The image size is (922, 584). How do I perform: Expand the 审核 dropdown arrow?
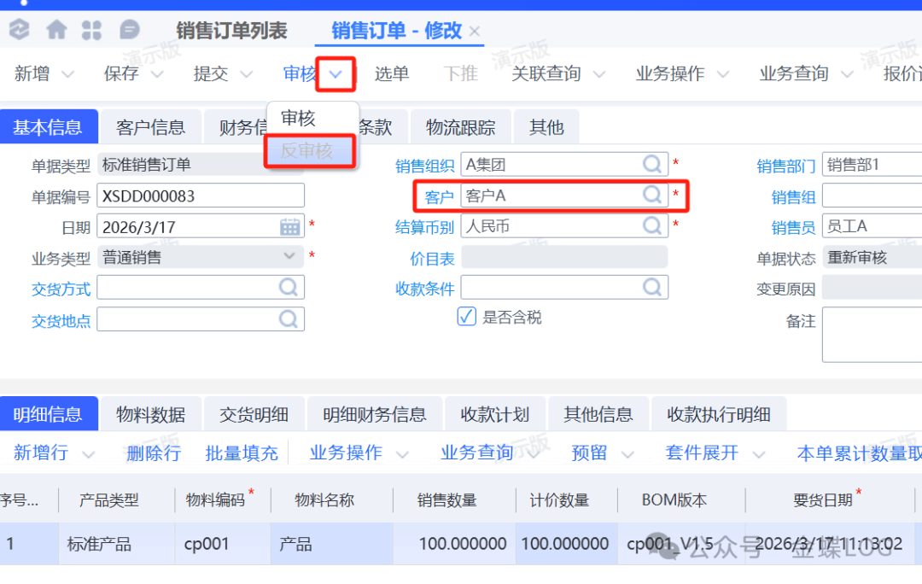336,74
